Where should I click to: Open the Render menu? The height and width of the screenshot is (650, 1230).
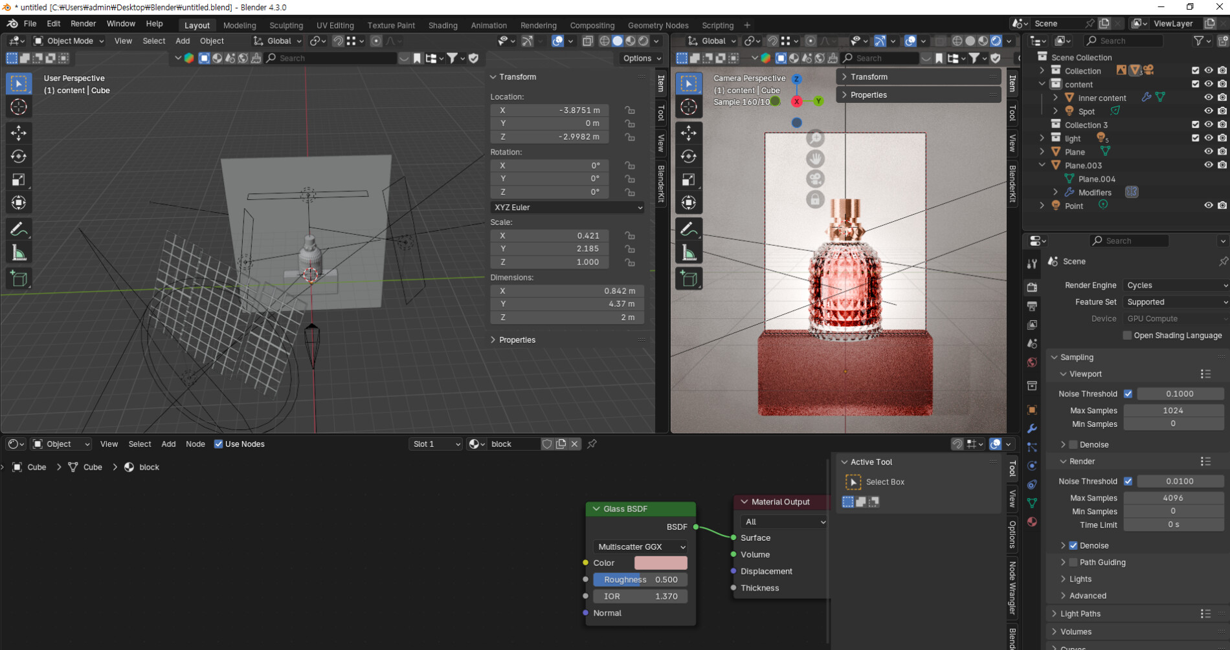83,24
